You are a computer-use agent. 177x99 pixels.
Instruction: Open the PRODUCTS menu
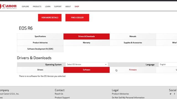(37, 7)
